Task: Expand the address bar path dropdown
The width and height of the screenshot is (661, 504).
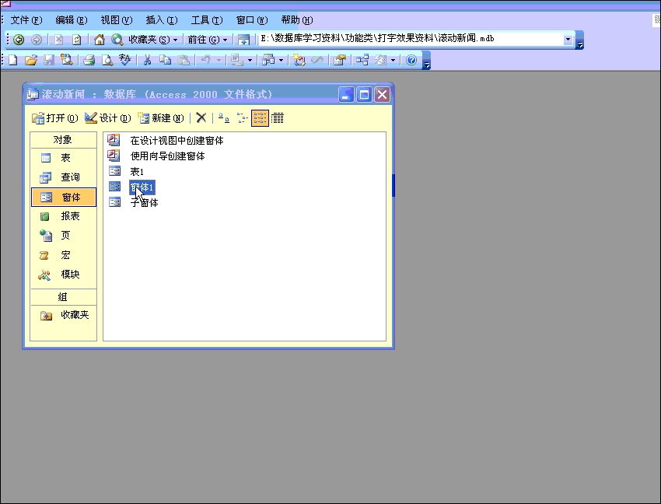Action: 568,39
